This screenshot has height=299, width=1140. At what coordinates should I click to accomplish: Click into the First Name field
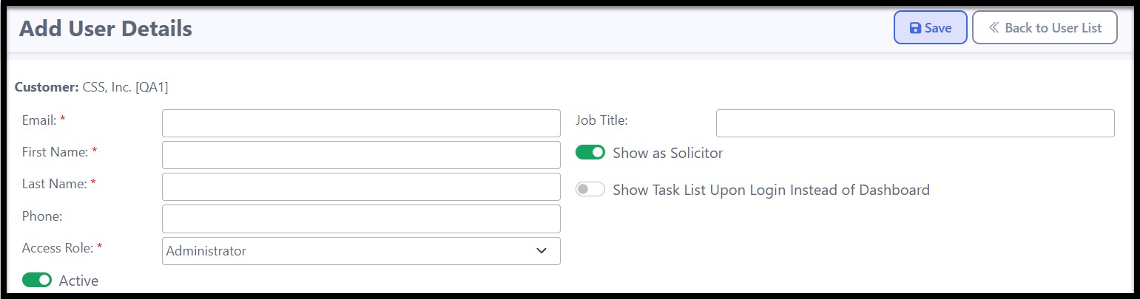tap(361, 155)
